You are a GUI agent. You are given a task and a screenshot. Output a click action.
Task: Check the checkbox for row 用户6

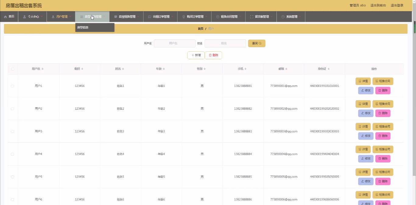(x=12, y=200)
